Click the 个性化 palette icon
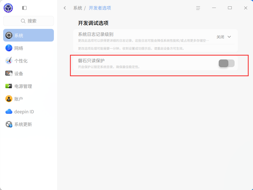Viewport: 253px width, 190px height. pyautogui.click(x=9, y=61)
